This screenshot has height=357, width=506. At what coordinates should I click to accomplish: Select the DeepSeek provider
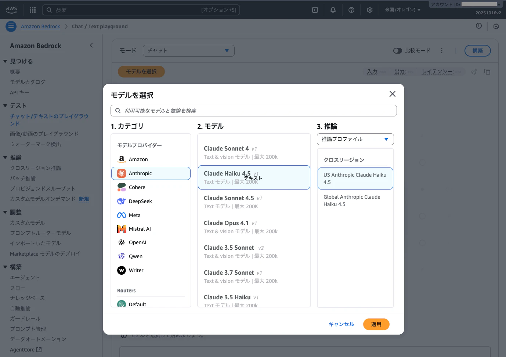click(151, 201)
